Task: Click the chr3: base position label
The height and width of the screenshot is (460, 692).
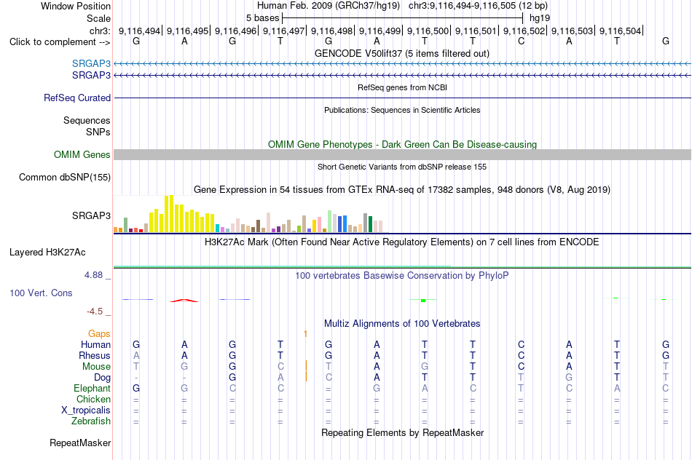Action: [100, 31]
